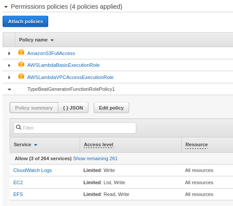This screenshot has height=206, width=233.
Task: Open the EFS service link
Action: (18, 194)
